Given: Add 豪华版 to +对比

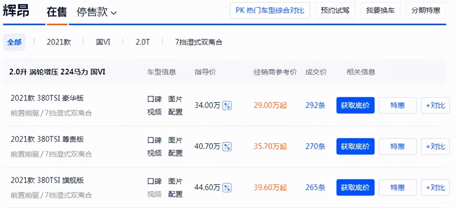Looking at the screenshot, I should point(435,105).
